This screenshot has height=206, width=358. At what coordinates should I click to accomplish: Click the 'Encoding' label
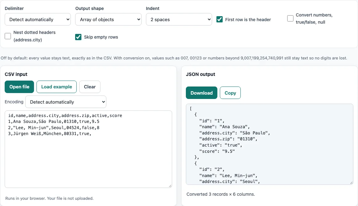(14, 102)
